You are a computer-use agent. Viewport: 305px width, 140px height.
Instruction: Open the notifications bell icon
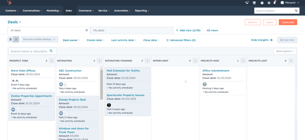click(x=275, y=2)
